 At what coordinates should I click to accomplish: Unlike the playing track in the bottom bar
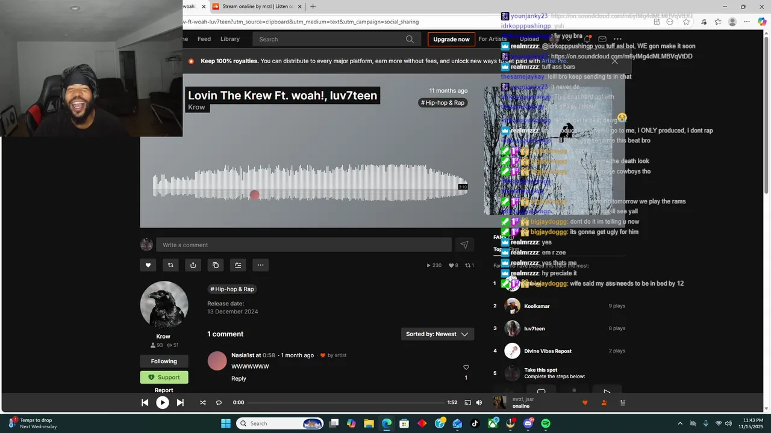584,403
